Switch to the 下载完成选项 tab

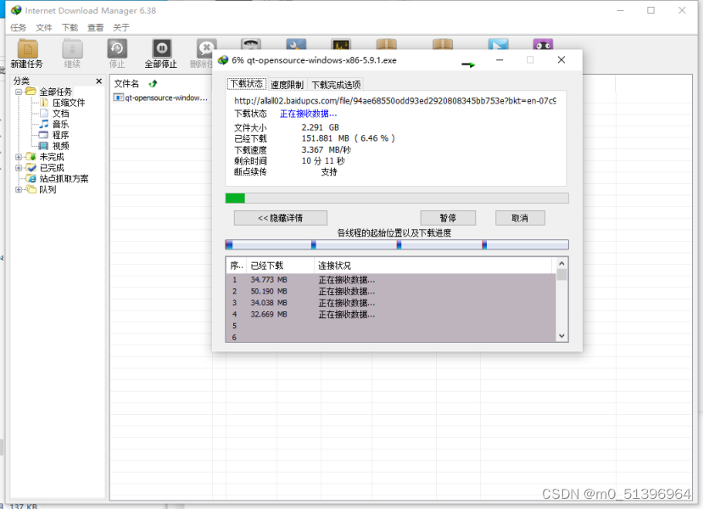(336, 85)
